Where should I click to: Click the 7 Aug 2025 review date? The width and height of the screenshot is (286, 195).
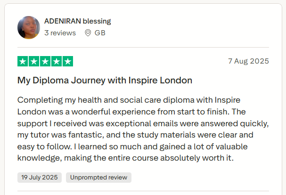[x=248, y=61]
